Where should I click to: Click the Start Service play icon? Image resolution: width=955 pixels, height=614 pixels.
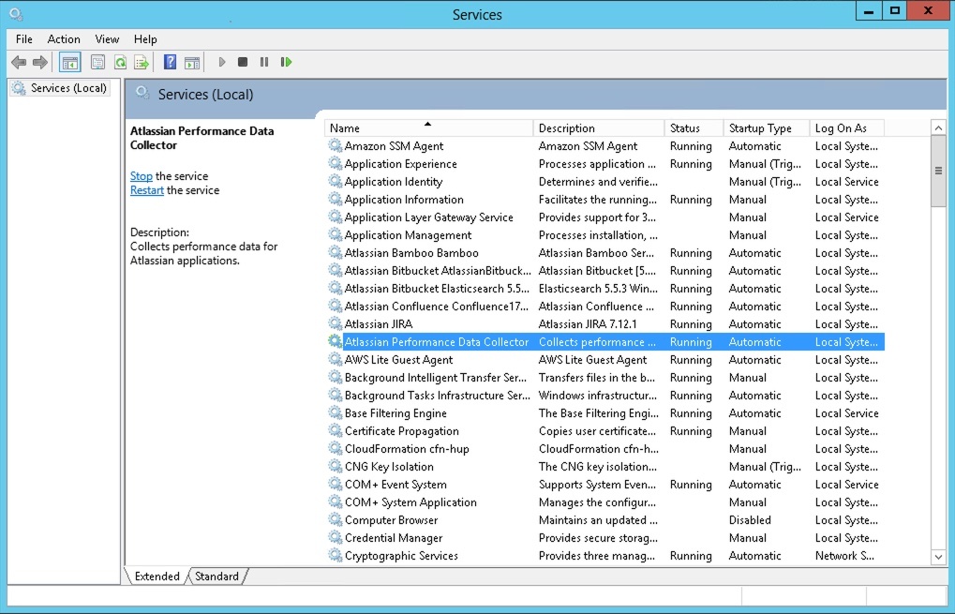[222, 62]
